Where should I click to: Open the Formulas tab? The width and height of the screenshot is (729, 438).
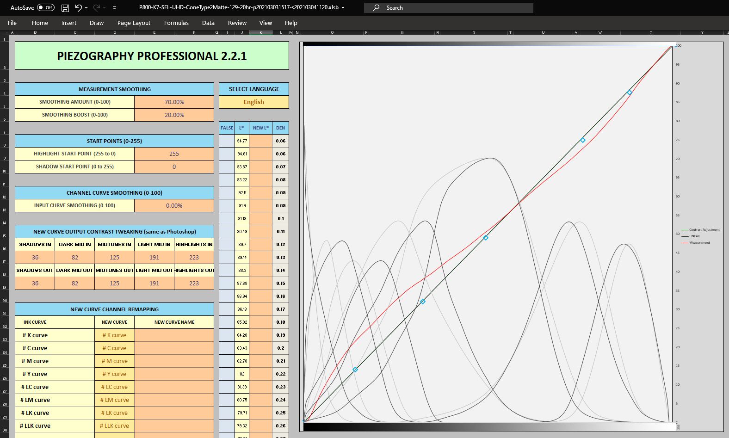coord(176,23)
